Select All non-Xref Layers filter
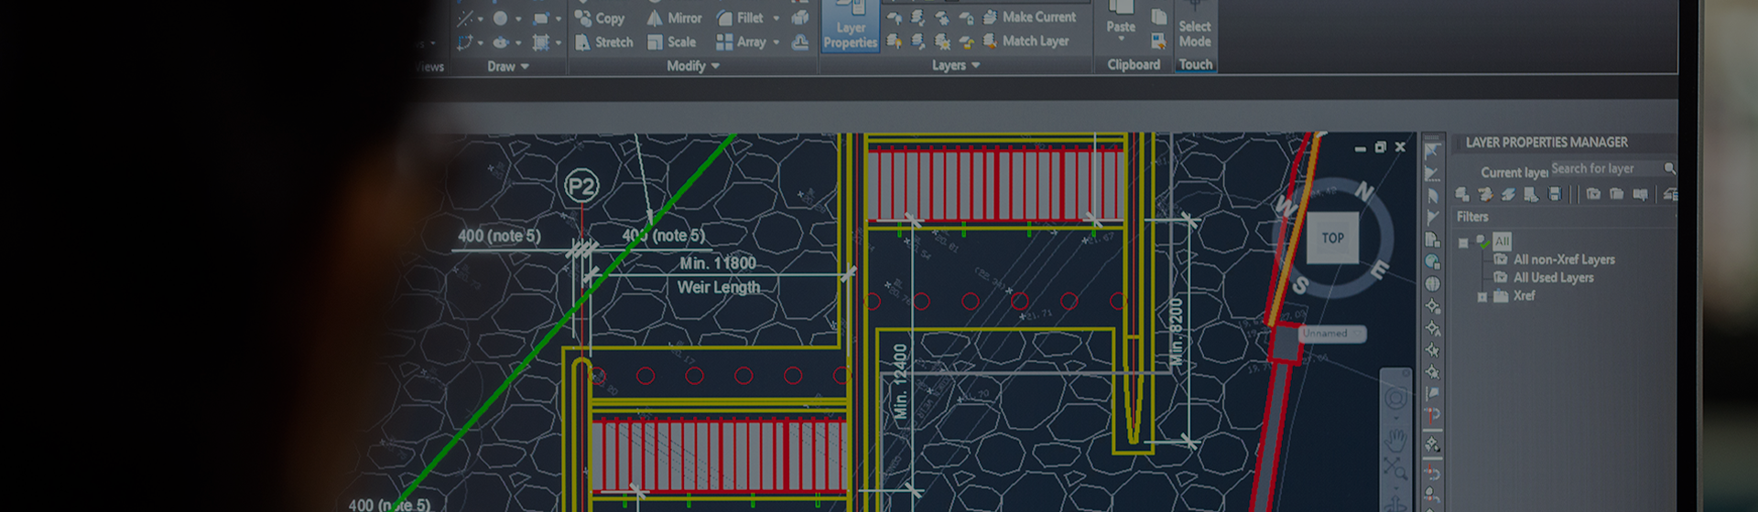This screenshot has height=512, width=1758. tap(1563, 260)
